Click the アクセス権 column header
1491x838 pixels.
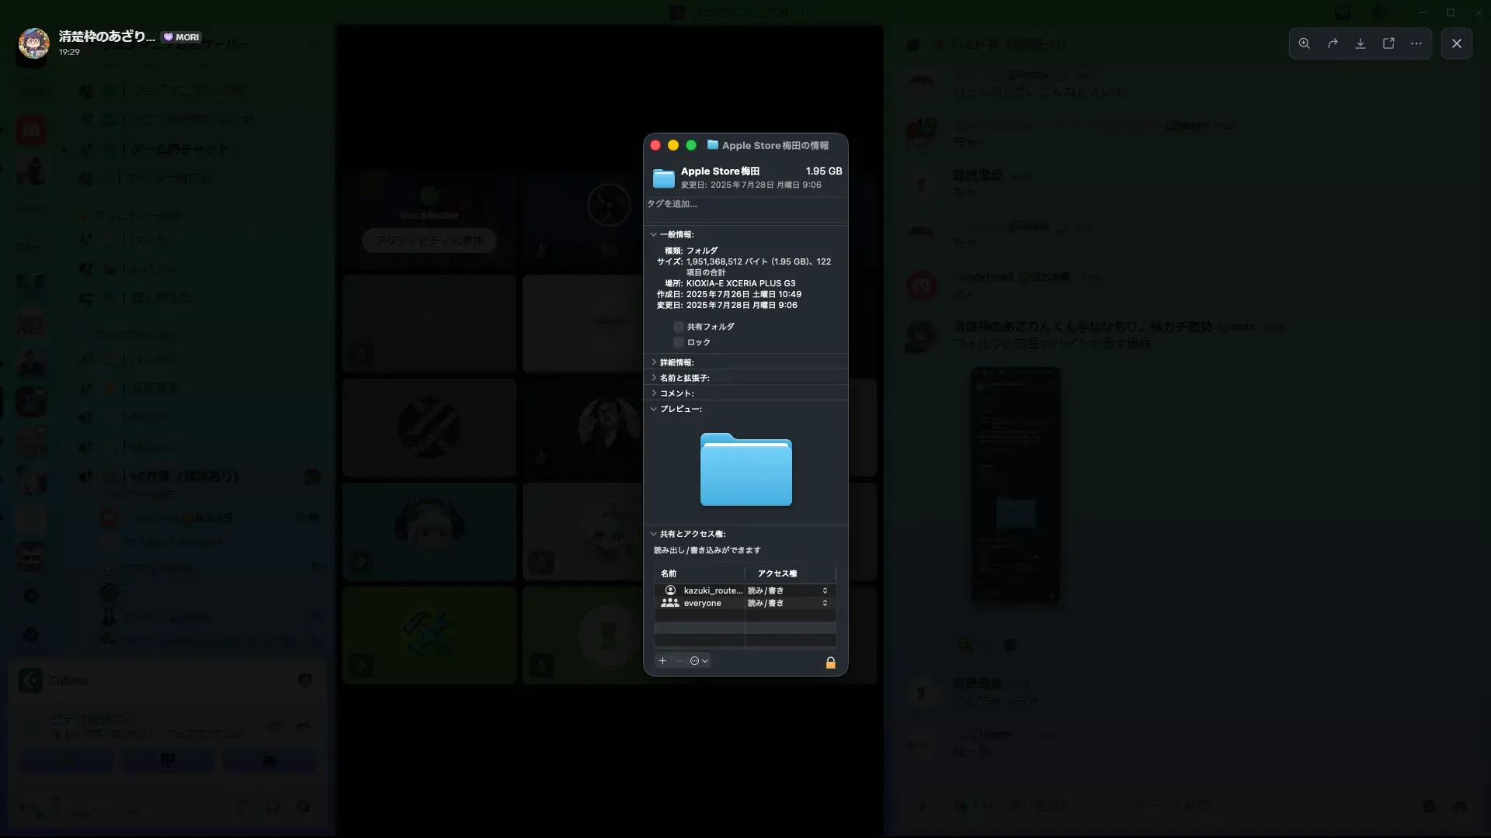(x=777, y=573)
